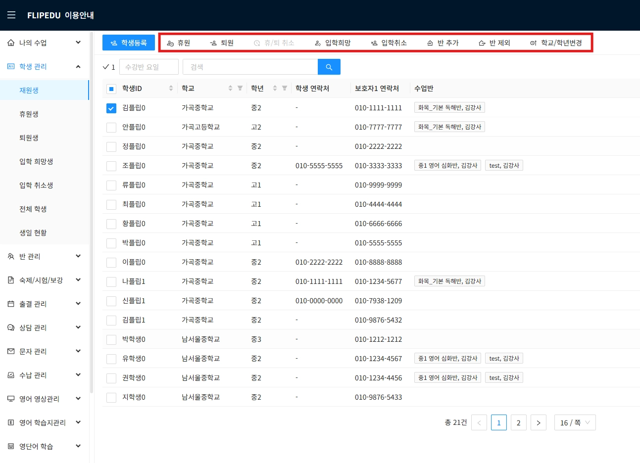
Task: Click the 퇴원 button
Action: click(x=222, y=43)
